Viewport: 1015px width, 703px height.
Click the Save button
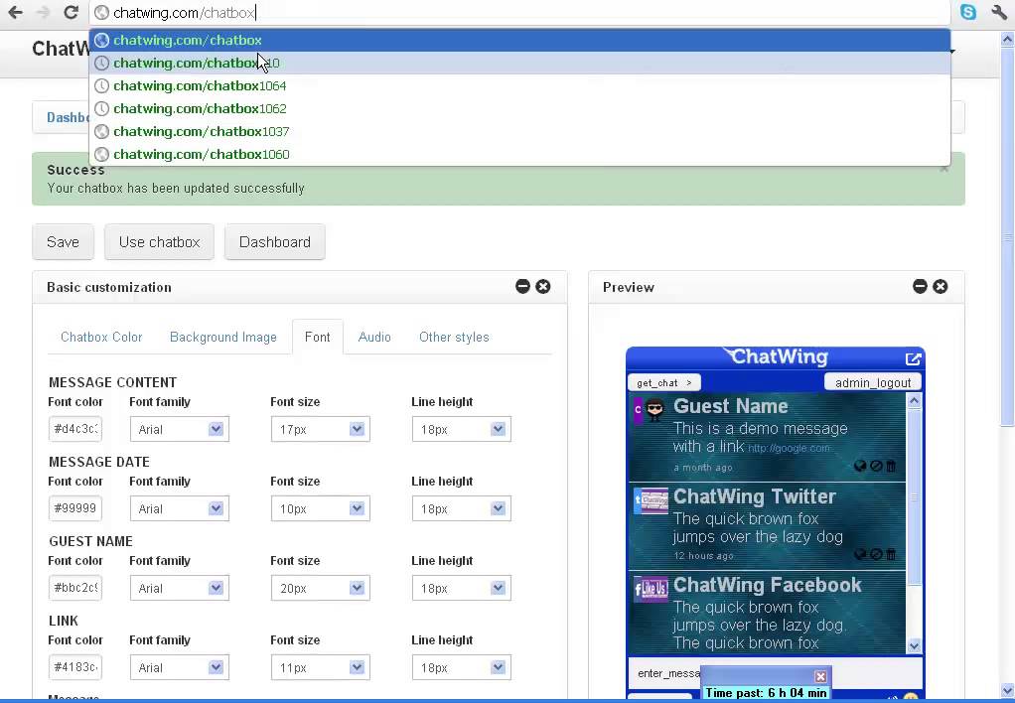[x=63, y=242]
